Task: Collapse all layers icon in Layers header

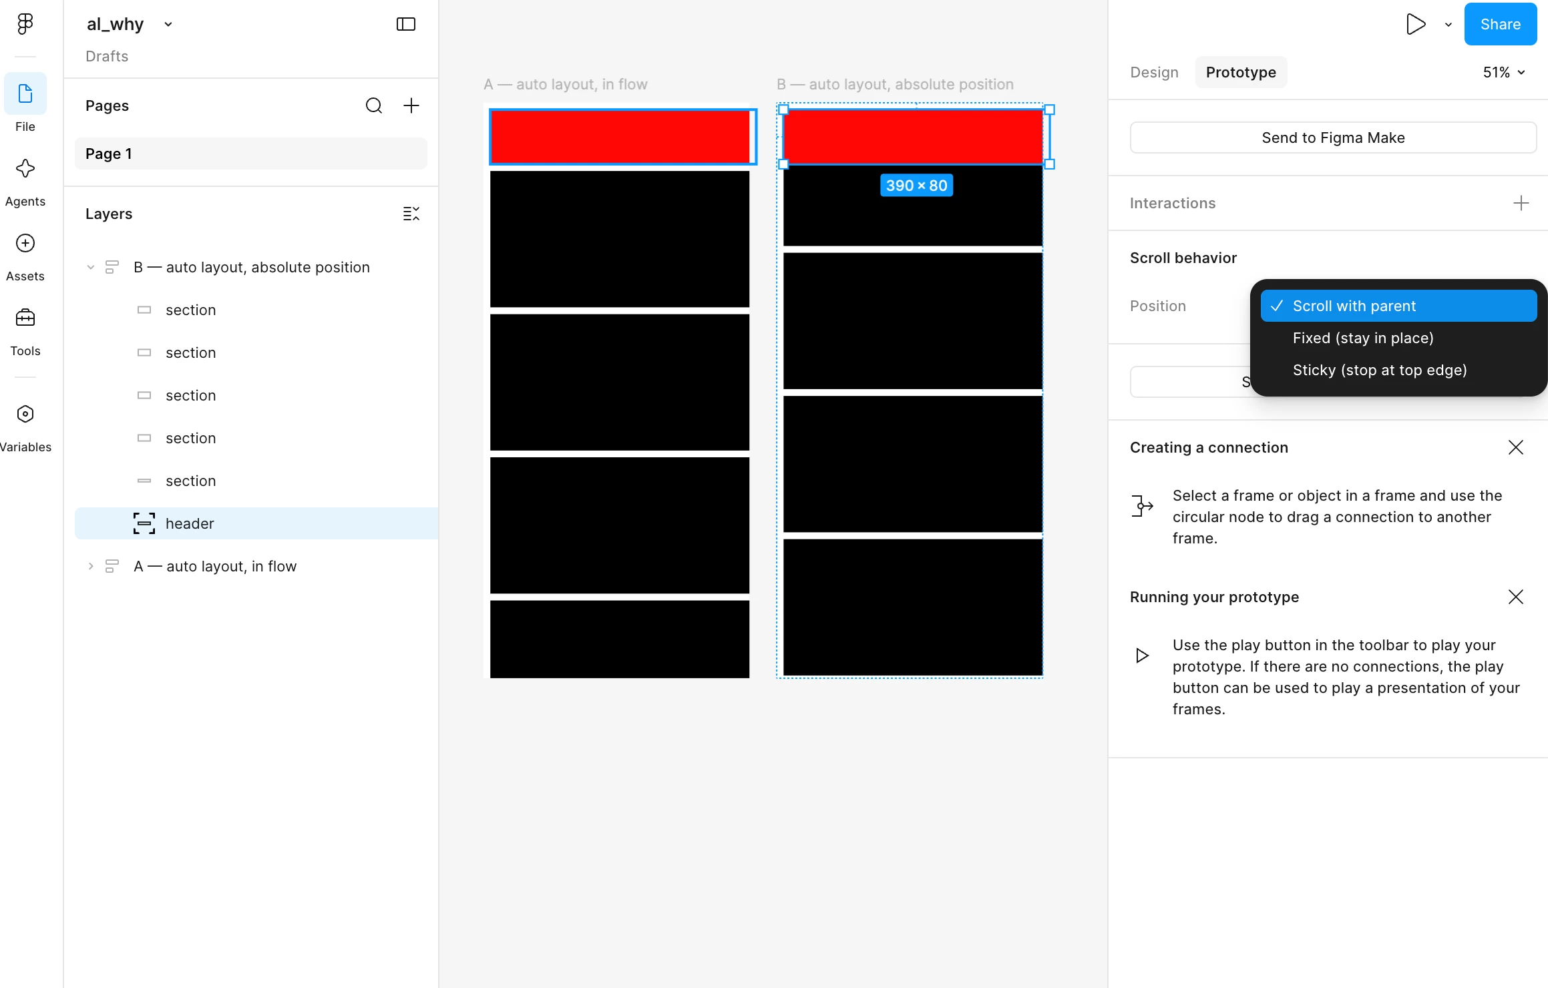Action: tap(411, 214)
